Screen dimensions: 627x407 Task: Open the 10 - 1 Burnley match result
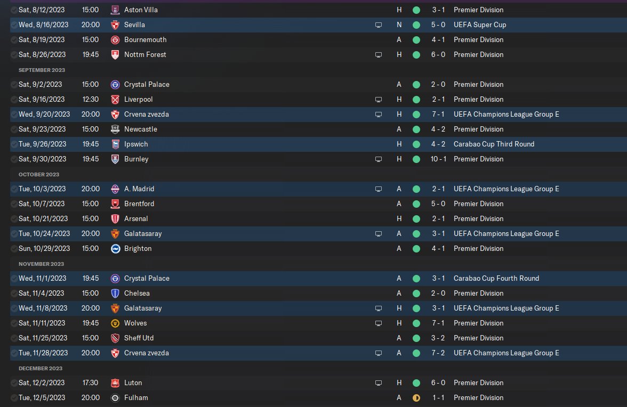(x=438, y=159)
